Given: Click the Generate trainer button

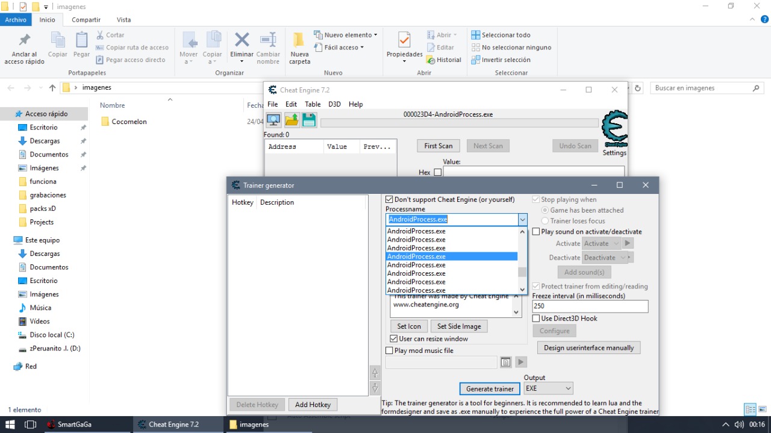Looking at the screenshot, I should coord(490,388).
